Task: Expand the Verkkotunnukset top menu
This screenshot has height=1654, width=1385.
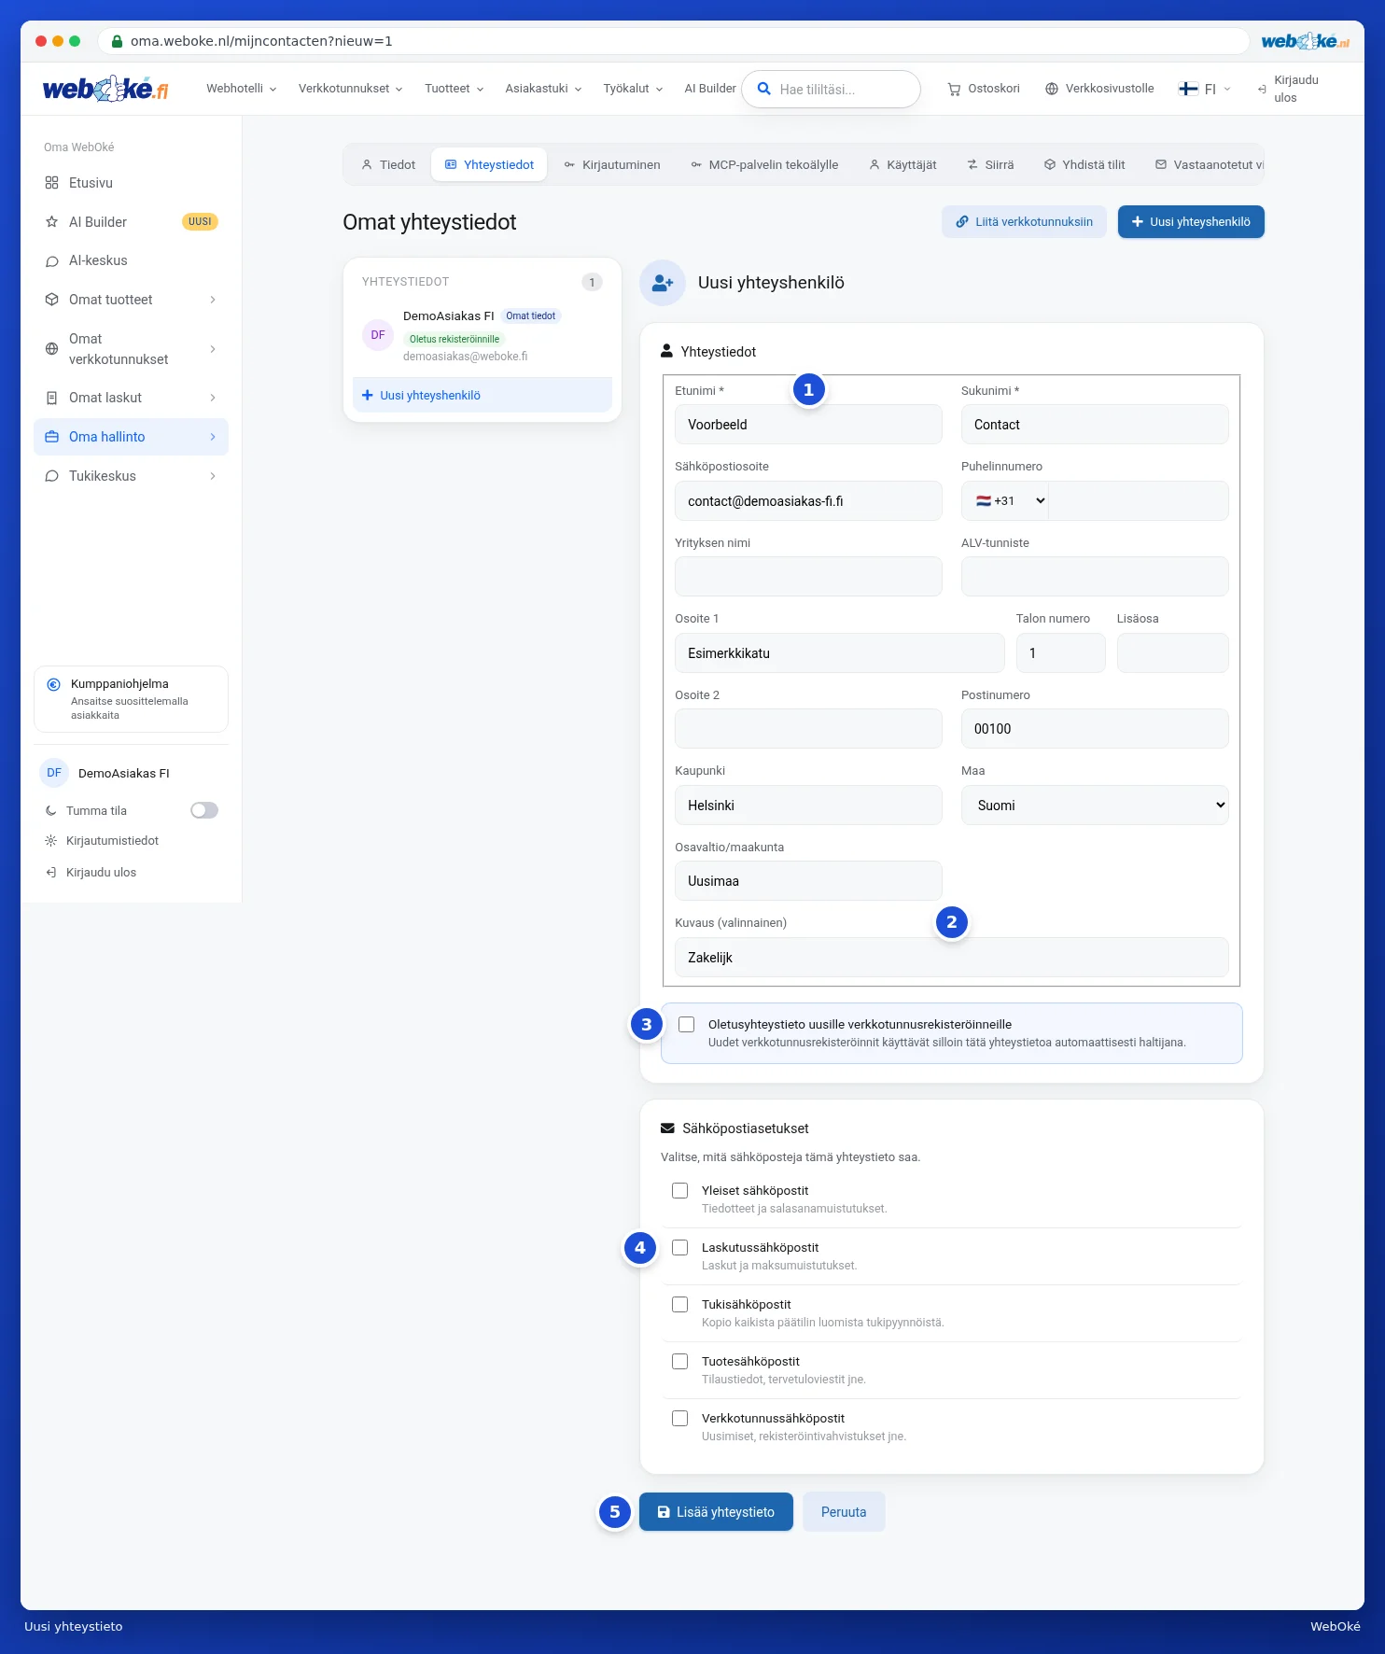Action: 351,89
